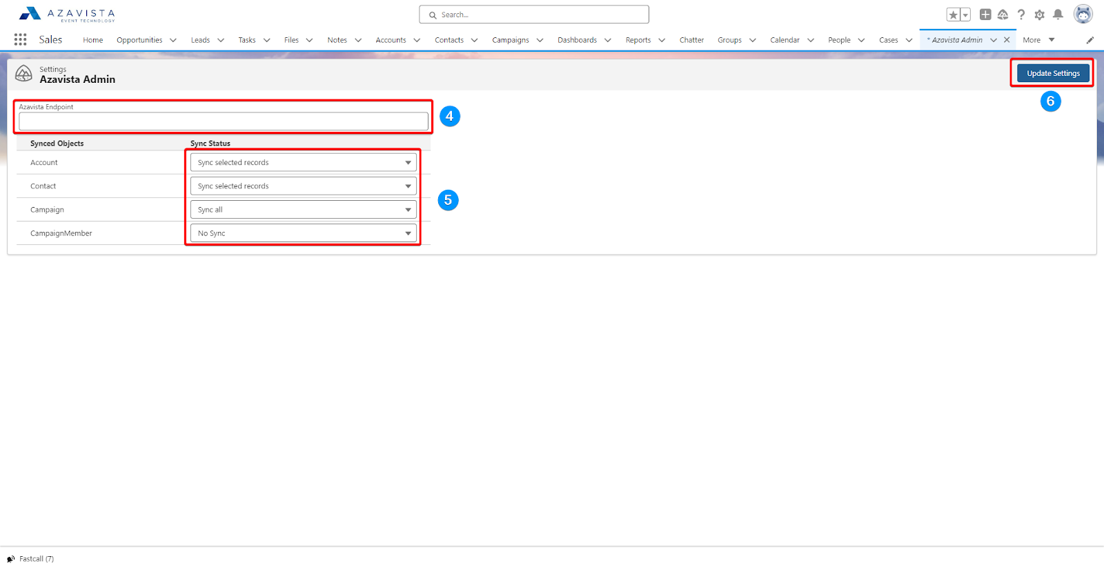The height and width of the screenshot is (570, 1104).
Task: Click the Sales app name label
Action: tap(50, 39)
